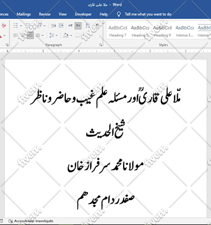Click the 'Paragraph' group label
The width and height of the screenshot is (211, 225).
pos(53,45)
